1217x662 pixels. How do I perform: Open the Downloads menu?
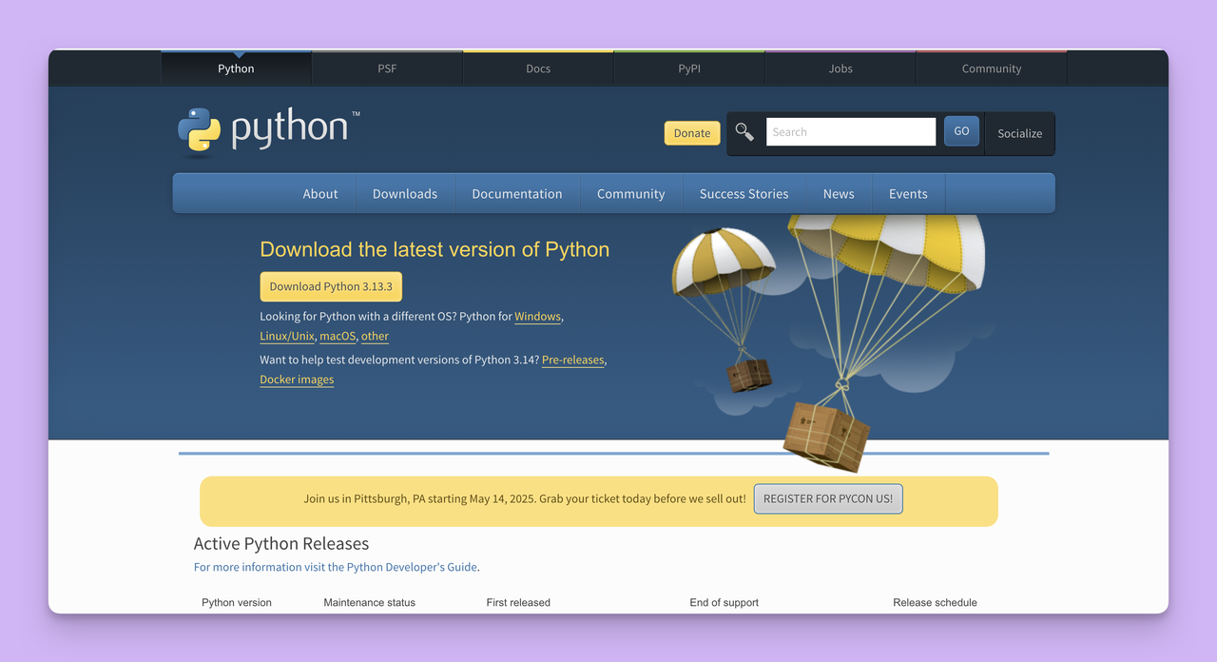coord(404,193)
